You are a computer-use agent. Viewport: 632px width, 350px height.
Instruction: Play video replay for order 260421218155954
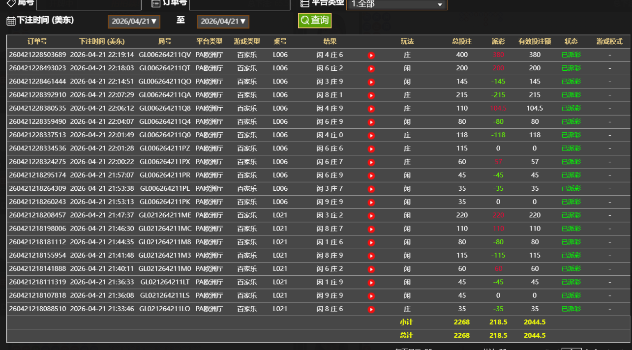(371, 256)
